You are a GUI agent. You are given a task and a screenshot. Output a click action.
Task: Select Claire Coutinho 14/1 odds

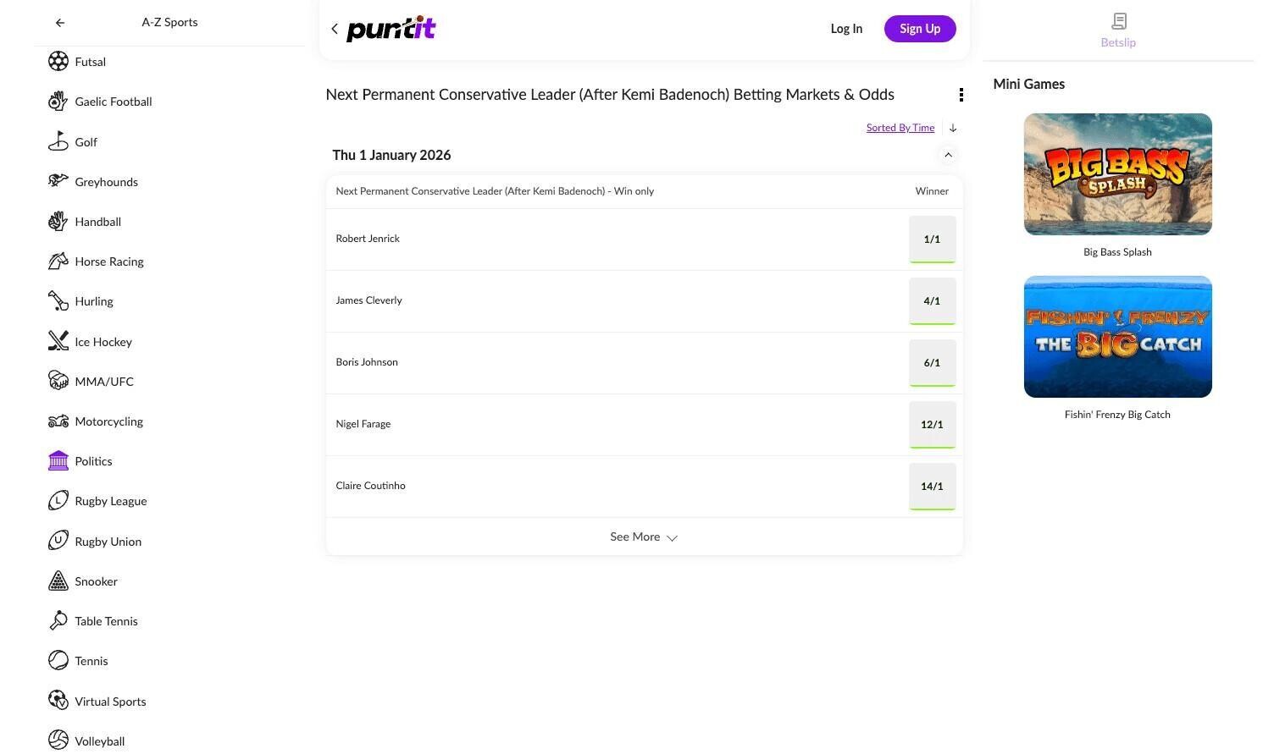pyautogui.click(x=932, y=487)
